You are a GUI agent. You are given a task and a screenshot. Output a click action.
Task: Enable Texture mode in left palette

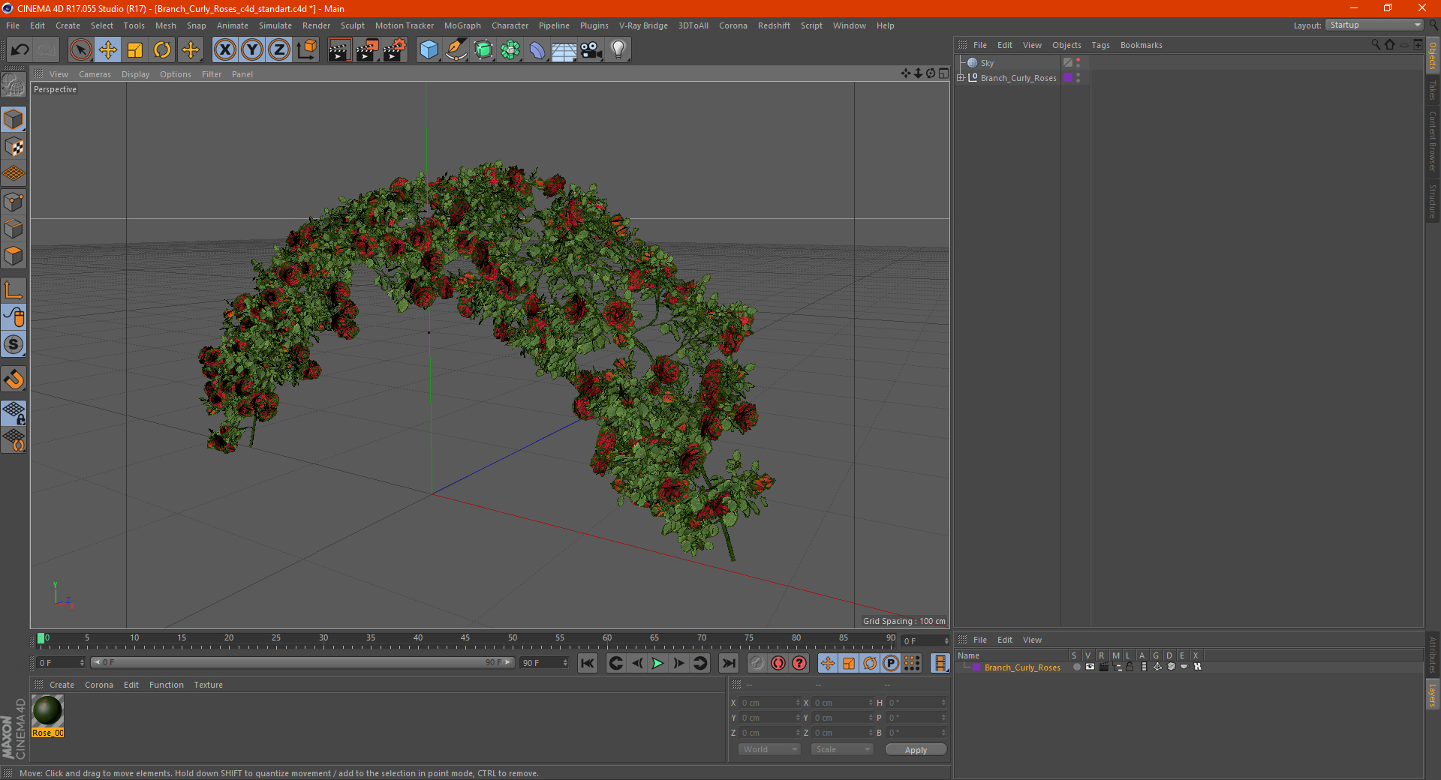(14, 147)
